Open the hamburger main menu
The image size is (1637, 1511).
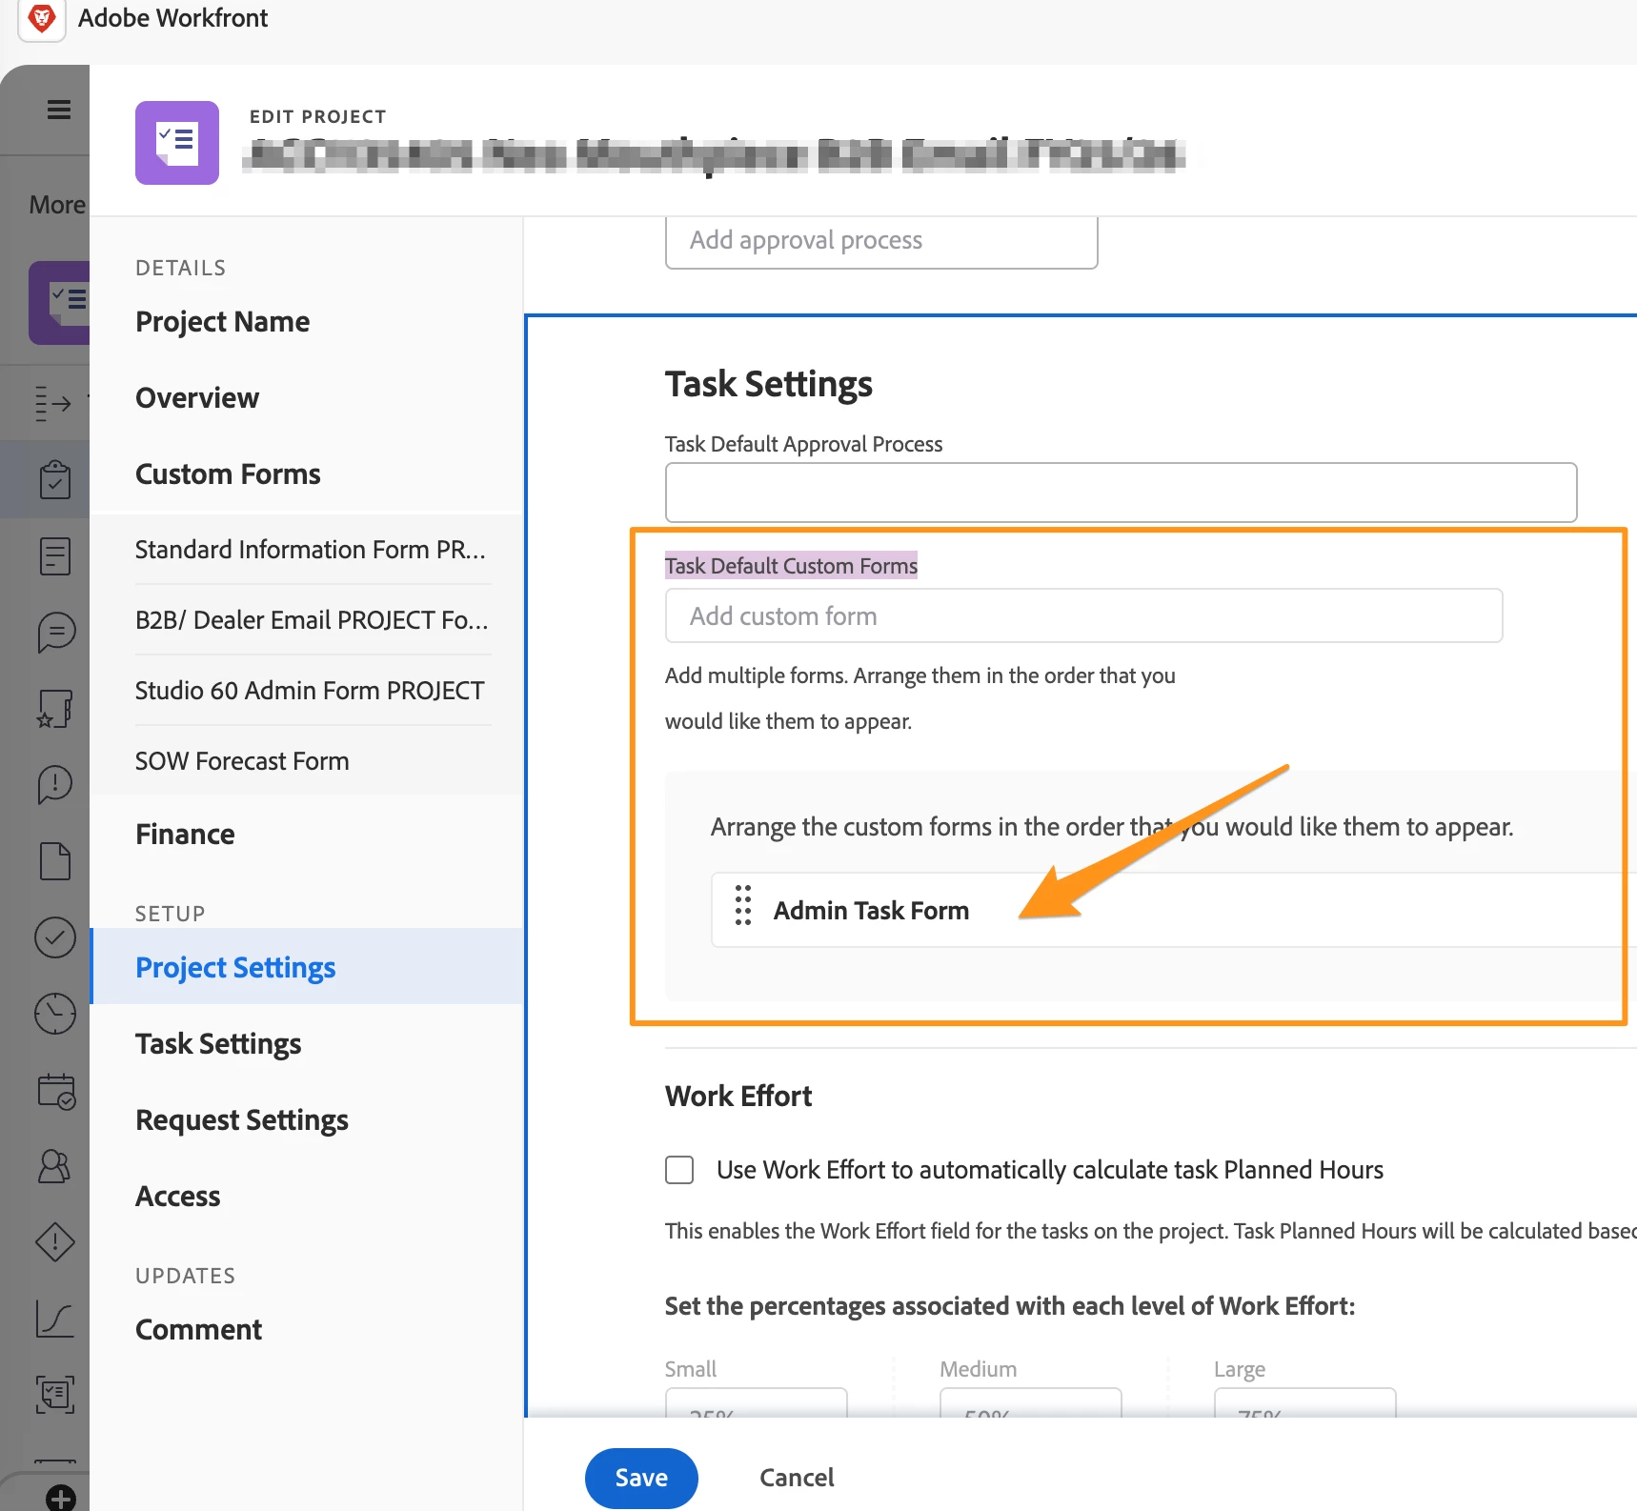click(59, 110)
